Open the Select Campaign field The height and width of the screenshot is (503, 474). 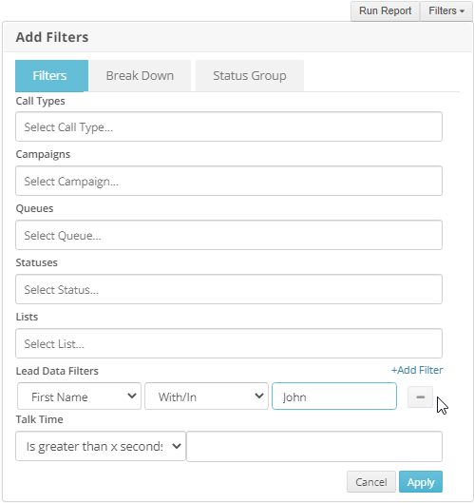click(229, 181)
